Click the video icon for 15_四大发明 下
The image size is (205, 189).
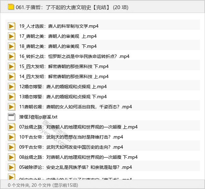click(11, 66)
